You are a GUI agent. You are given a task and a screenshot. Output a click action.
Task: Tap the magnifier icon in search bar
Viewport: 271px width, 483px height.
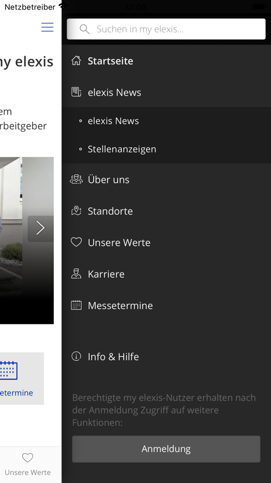pyautogui.click(x=85, y=29)
